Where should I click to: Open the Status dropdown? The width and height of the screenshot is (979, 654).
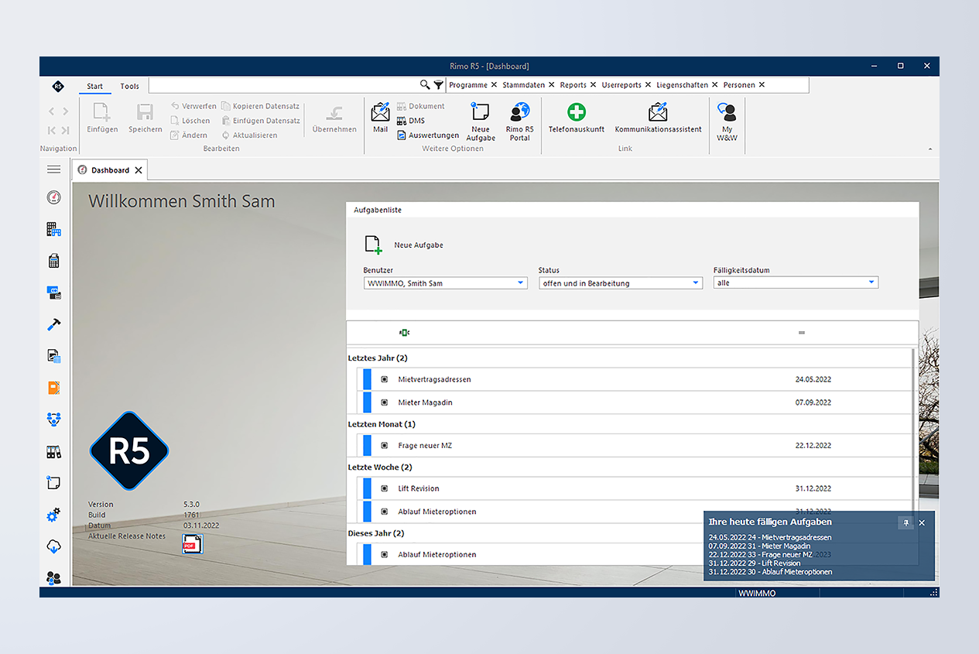coord(695,282)
